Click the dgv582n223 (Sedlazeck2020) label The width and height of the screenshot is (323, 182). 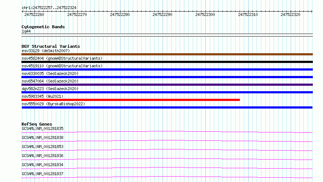point(50,89)
